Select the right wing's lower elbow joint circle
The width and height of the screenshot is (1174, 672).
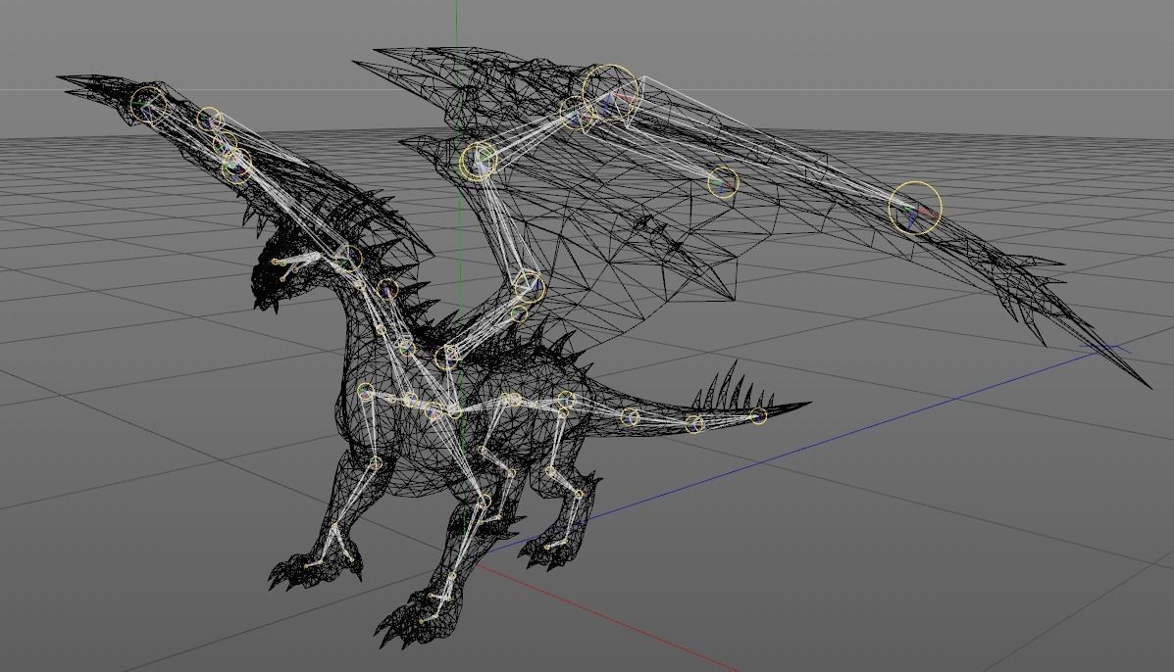(530, 286)
